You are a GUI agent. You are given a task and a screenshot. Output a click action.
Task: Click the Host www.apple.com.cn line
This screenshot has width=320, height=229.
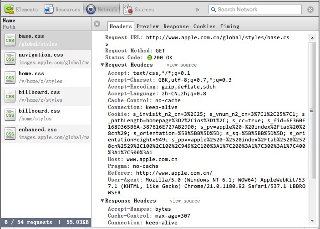tap(142, 159)
